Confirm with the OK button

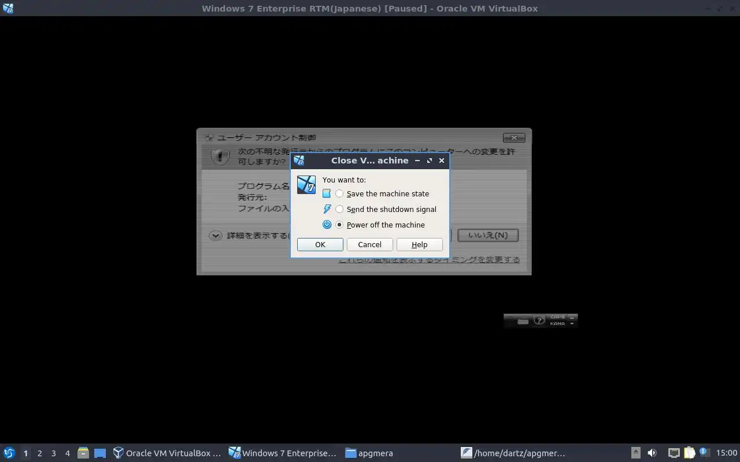click(x=320, y=244)
